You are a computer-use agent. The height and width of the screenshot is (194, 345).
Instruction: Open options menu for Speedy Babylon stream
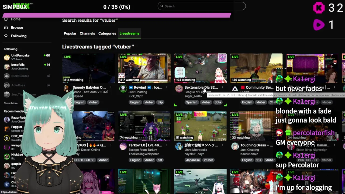tap(111, 87)
